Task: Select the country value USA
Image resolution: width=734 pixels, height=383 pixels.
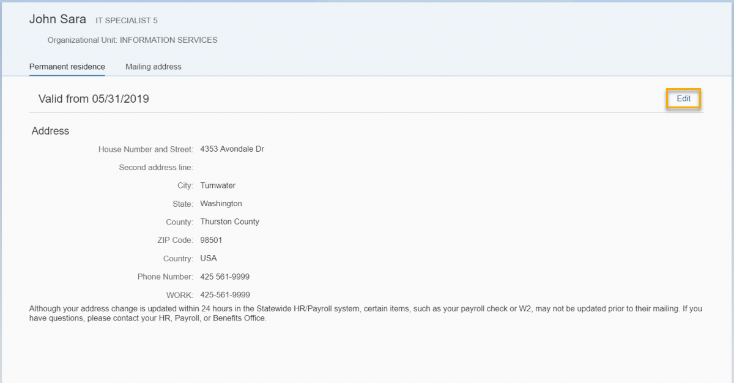Action: (209, 258)
